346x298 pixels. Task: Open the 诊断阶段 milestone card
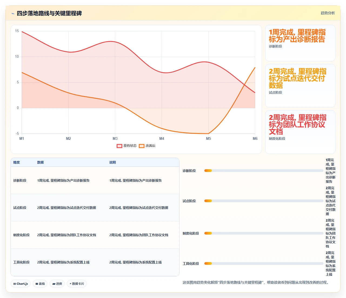(x=300, y=43)
